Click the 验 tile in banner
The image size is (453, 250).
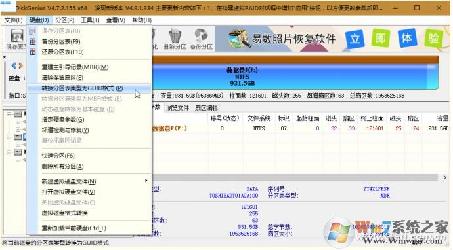433,38
